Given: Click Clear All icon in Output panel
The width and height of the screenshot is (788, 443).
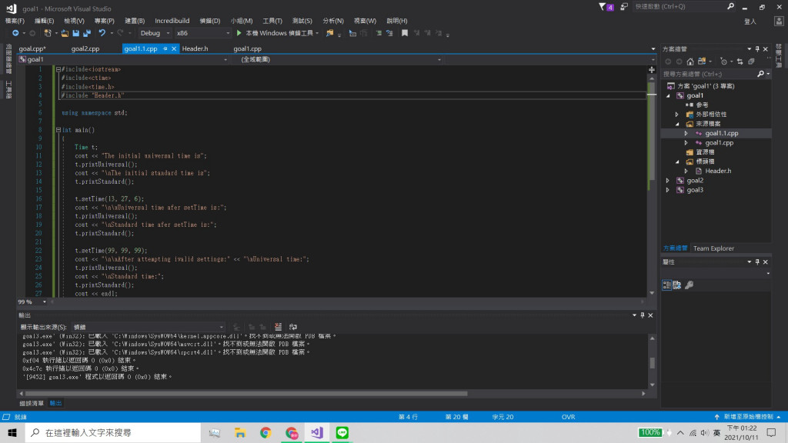Looking at the screenshot, I should [278, 327].
